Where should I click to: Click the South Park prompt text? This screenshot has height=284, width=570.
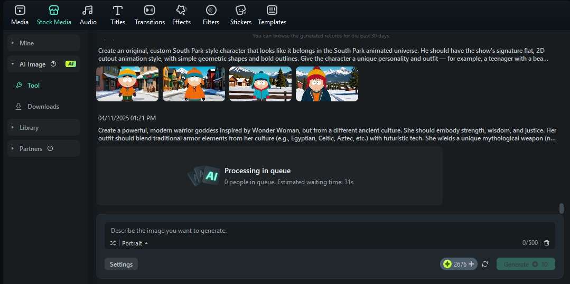(x=323, y=54)
